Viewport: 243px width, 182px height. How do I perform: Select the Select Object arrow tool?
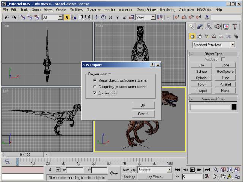67,17
